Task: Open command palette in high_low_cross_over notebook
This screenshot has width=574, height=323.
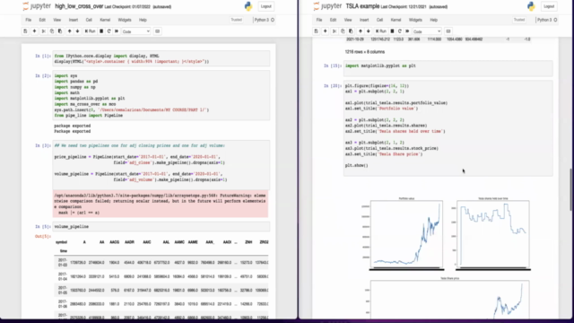Action: point(158,31)
